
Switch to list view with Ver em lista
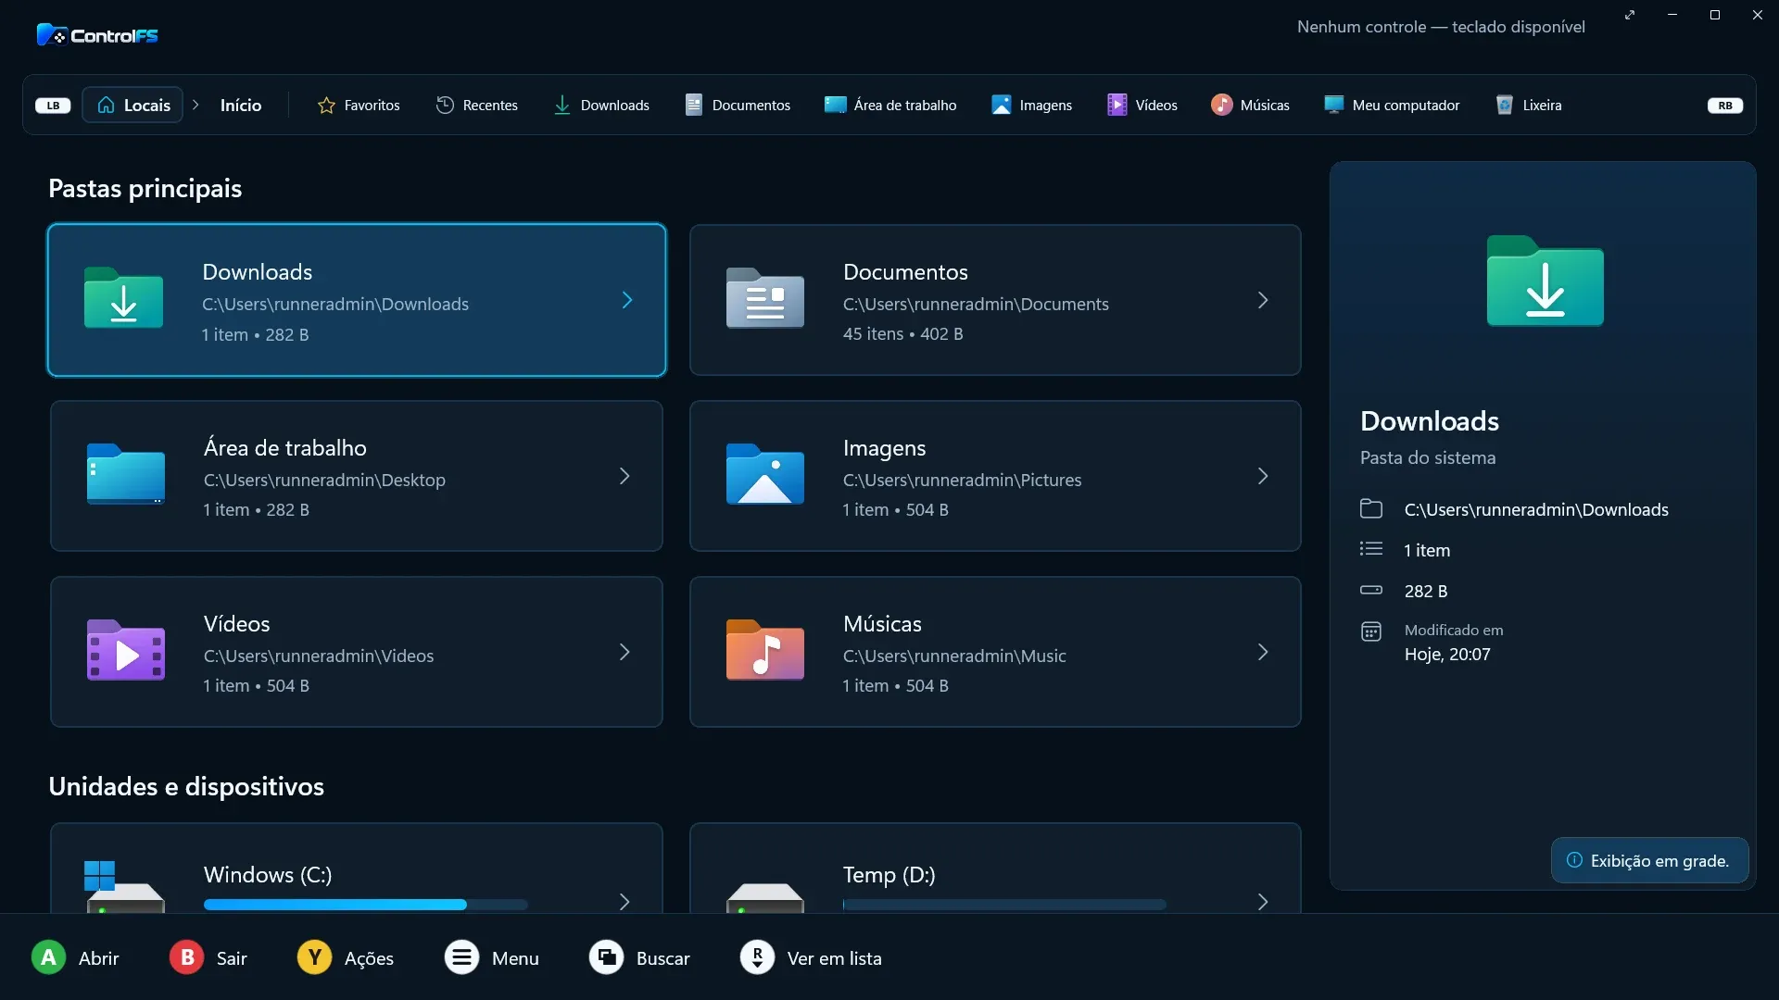(x=811, y=957)
